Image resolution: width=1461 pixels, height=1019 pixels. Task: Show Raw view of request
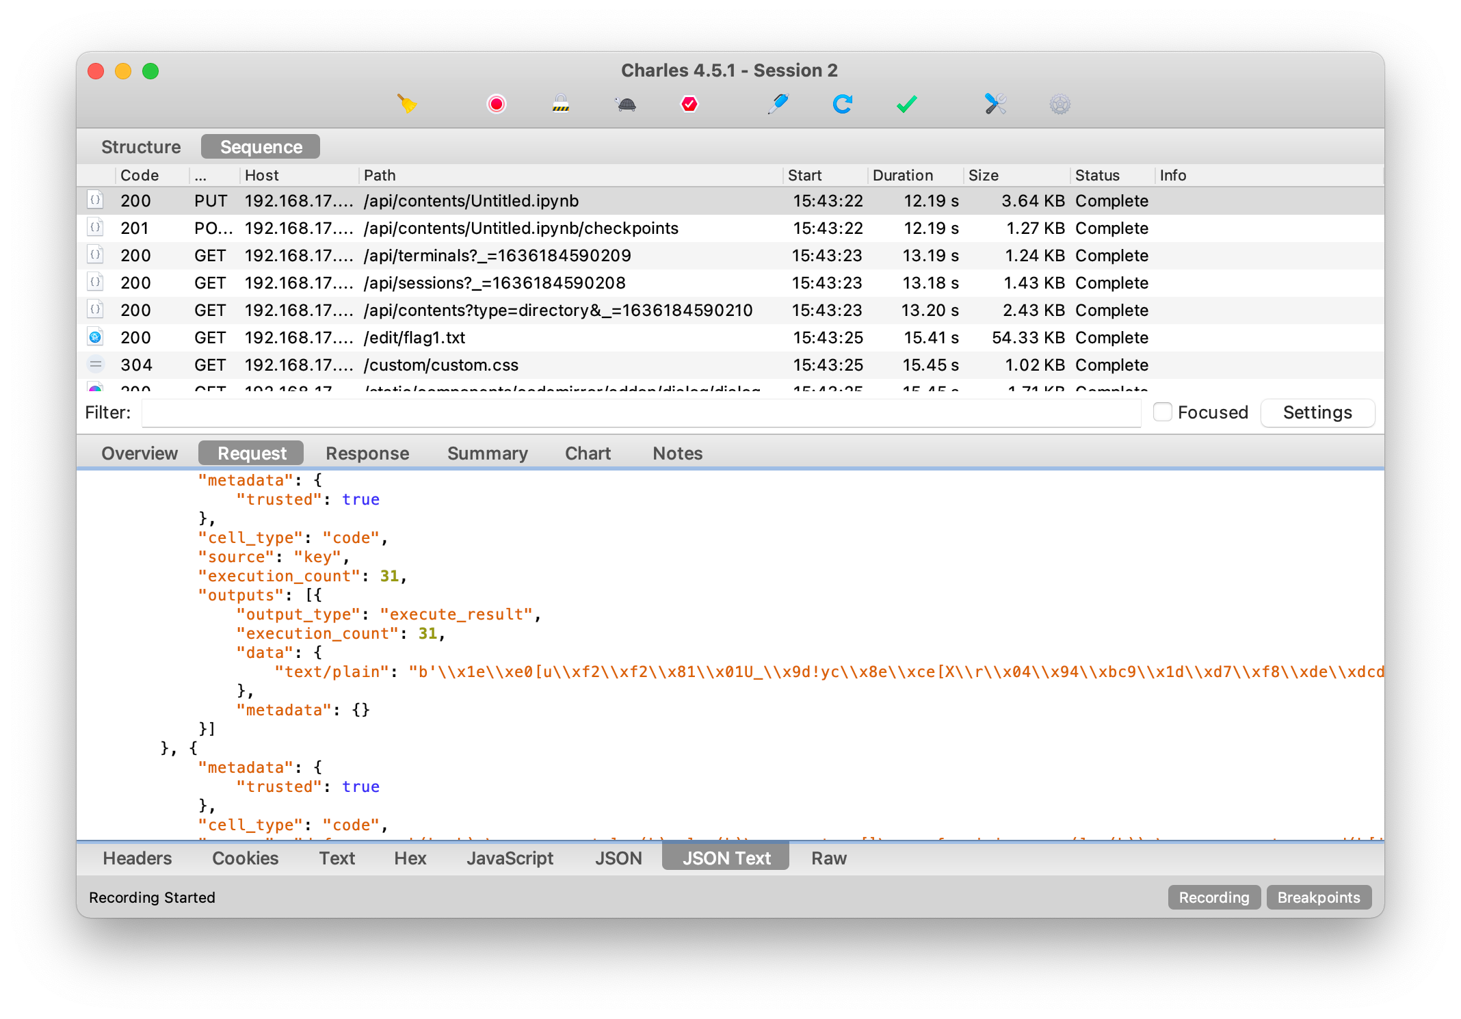(x=829, y=858)
